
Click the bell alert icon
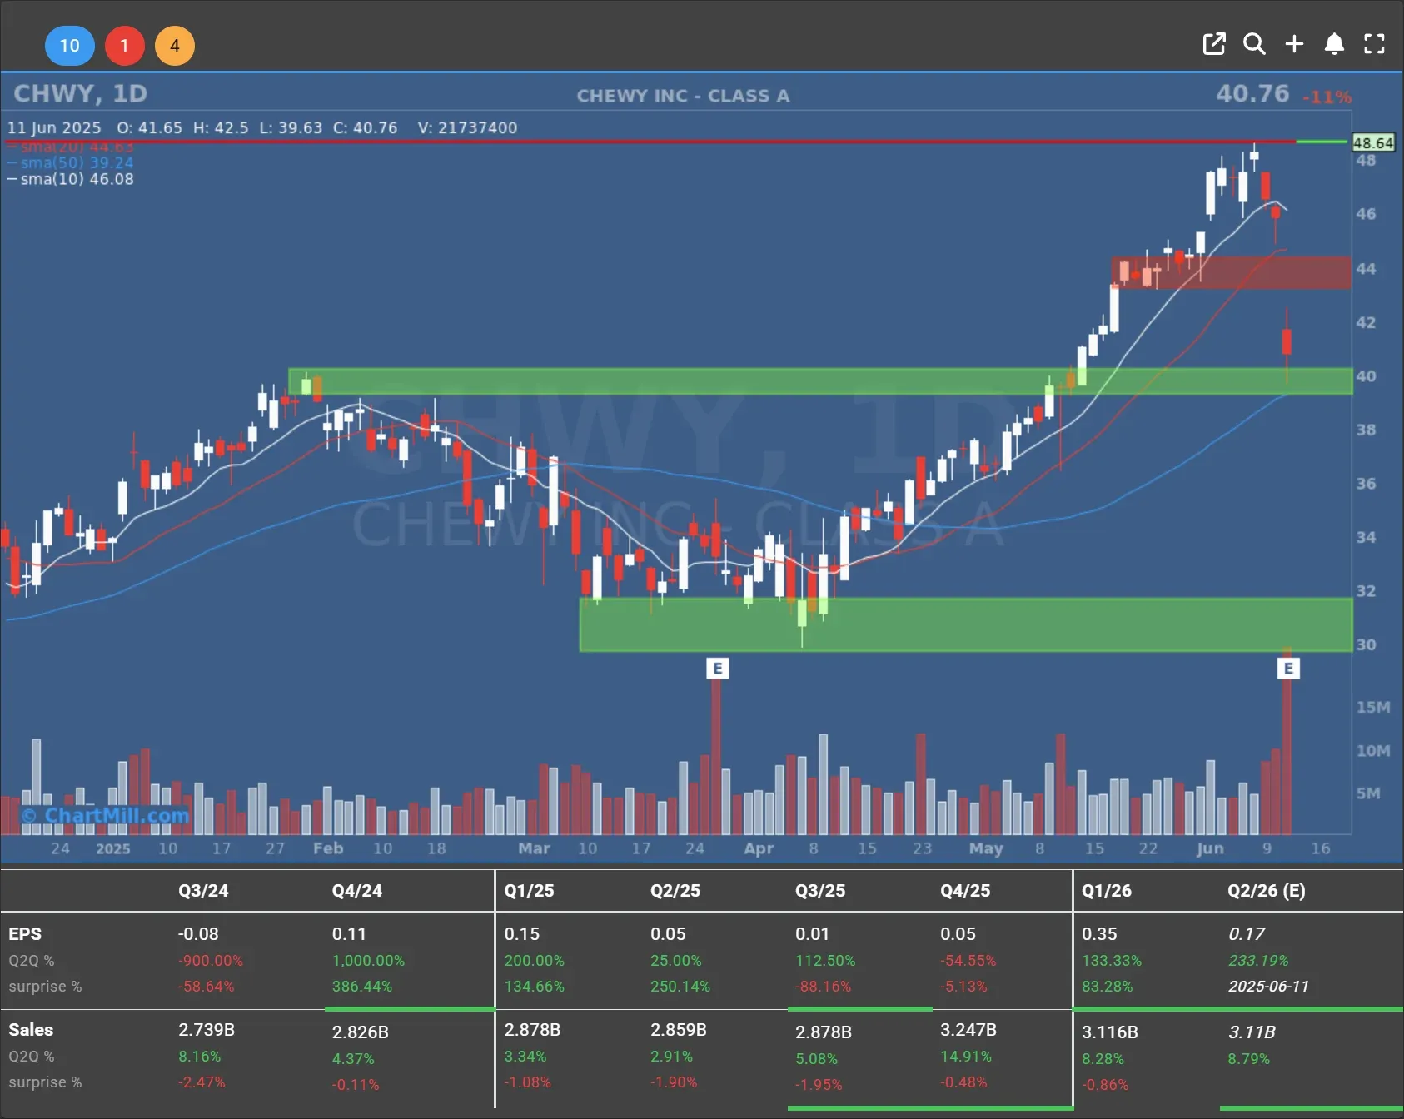click(1334, 44)
